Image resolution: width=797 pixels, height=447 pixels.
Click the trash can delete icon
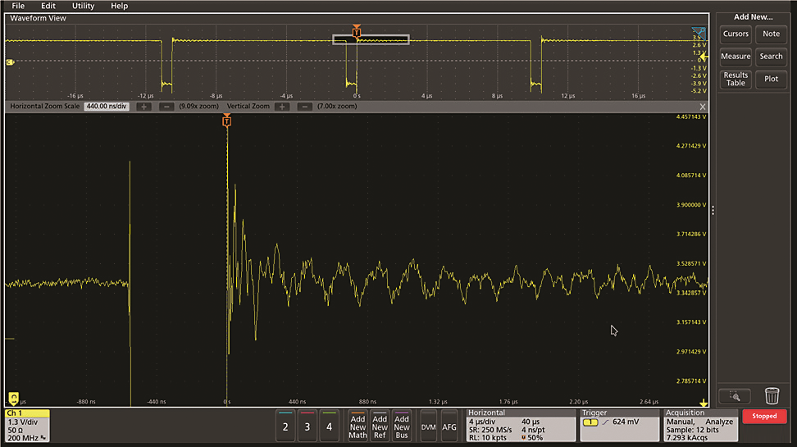coord(772,395)
